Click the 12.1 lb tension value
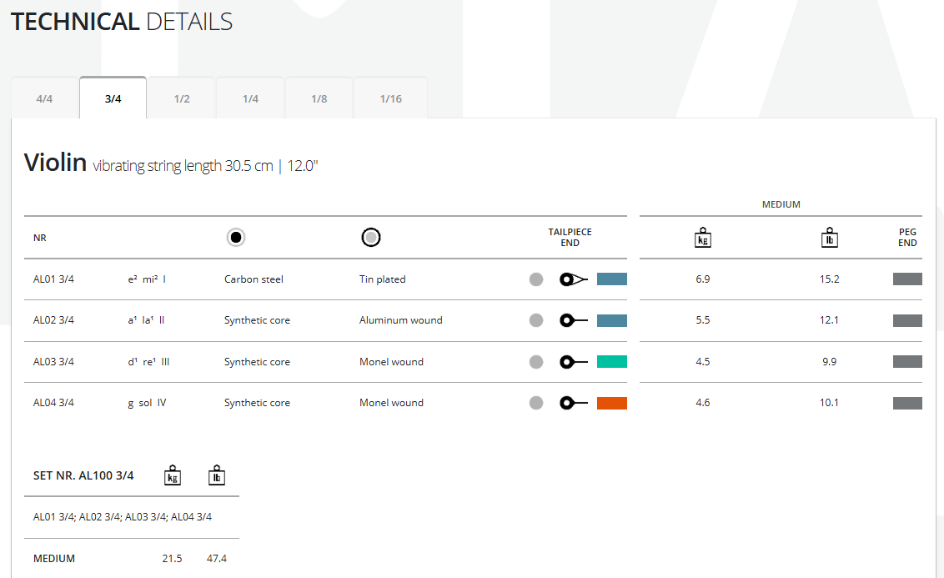Image resolution: width=944 pixels, height=578 pixels. 829,320
